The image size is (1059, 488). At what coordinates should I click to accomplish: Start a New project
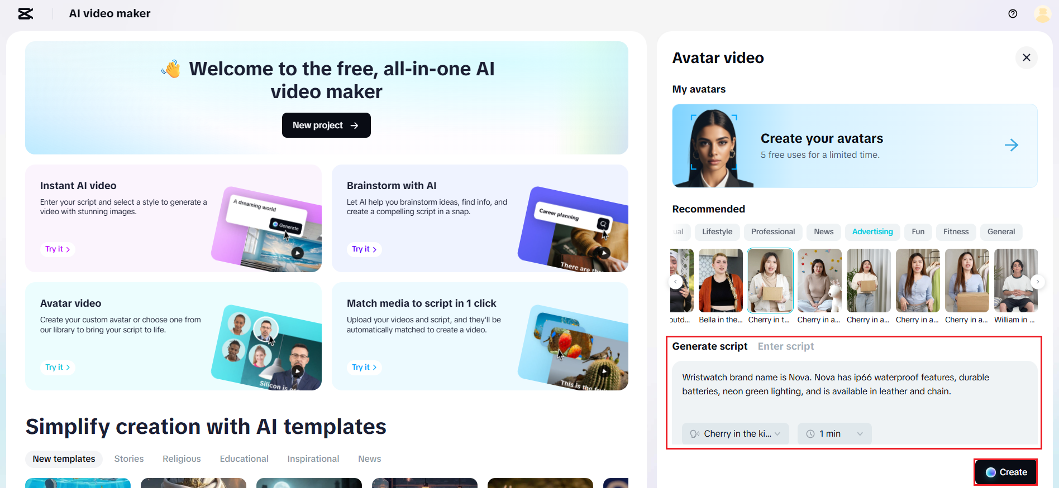coord(326,125)
